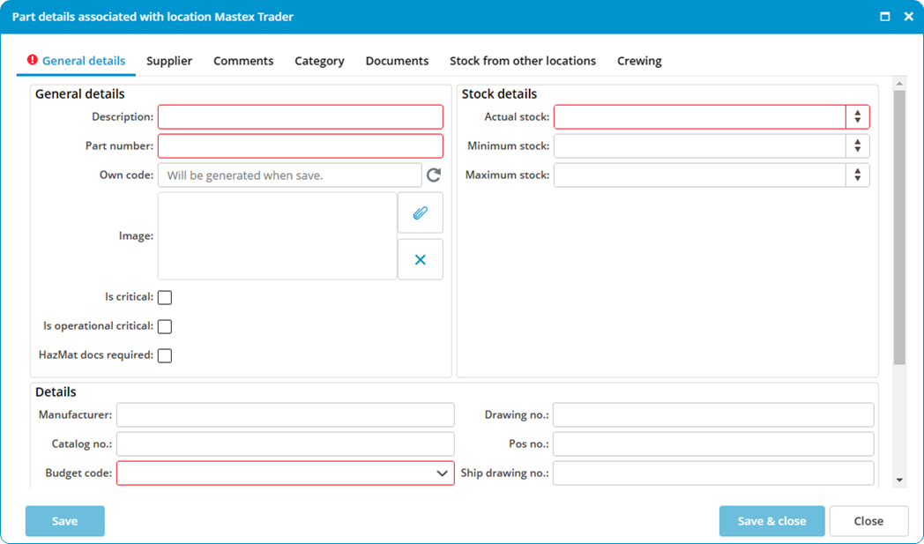Switch to the Crewing tab
The height and width of the screenshot is (544, 924).
tap(639, 61)
